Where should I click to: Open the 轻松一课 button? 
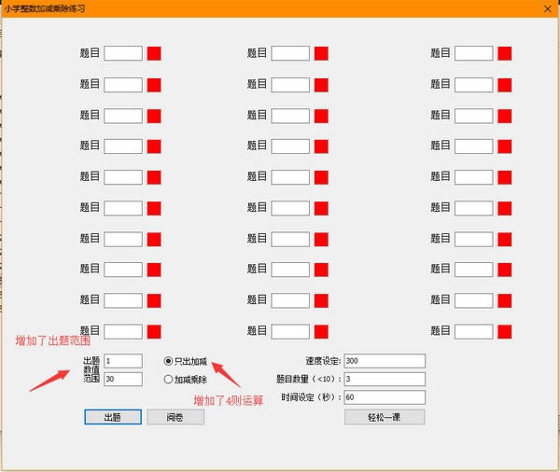(x=384, y=417)
